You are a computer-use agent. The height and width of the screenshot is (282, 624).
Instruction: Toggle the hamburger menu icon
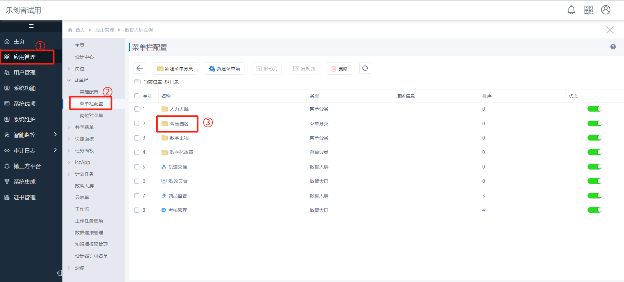tap(31, 26)
